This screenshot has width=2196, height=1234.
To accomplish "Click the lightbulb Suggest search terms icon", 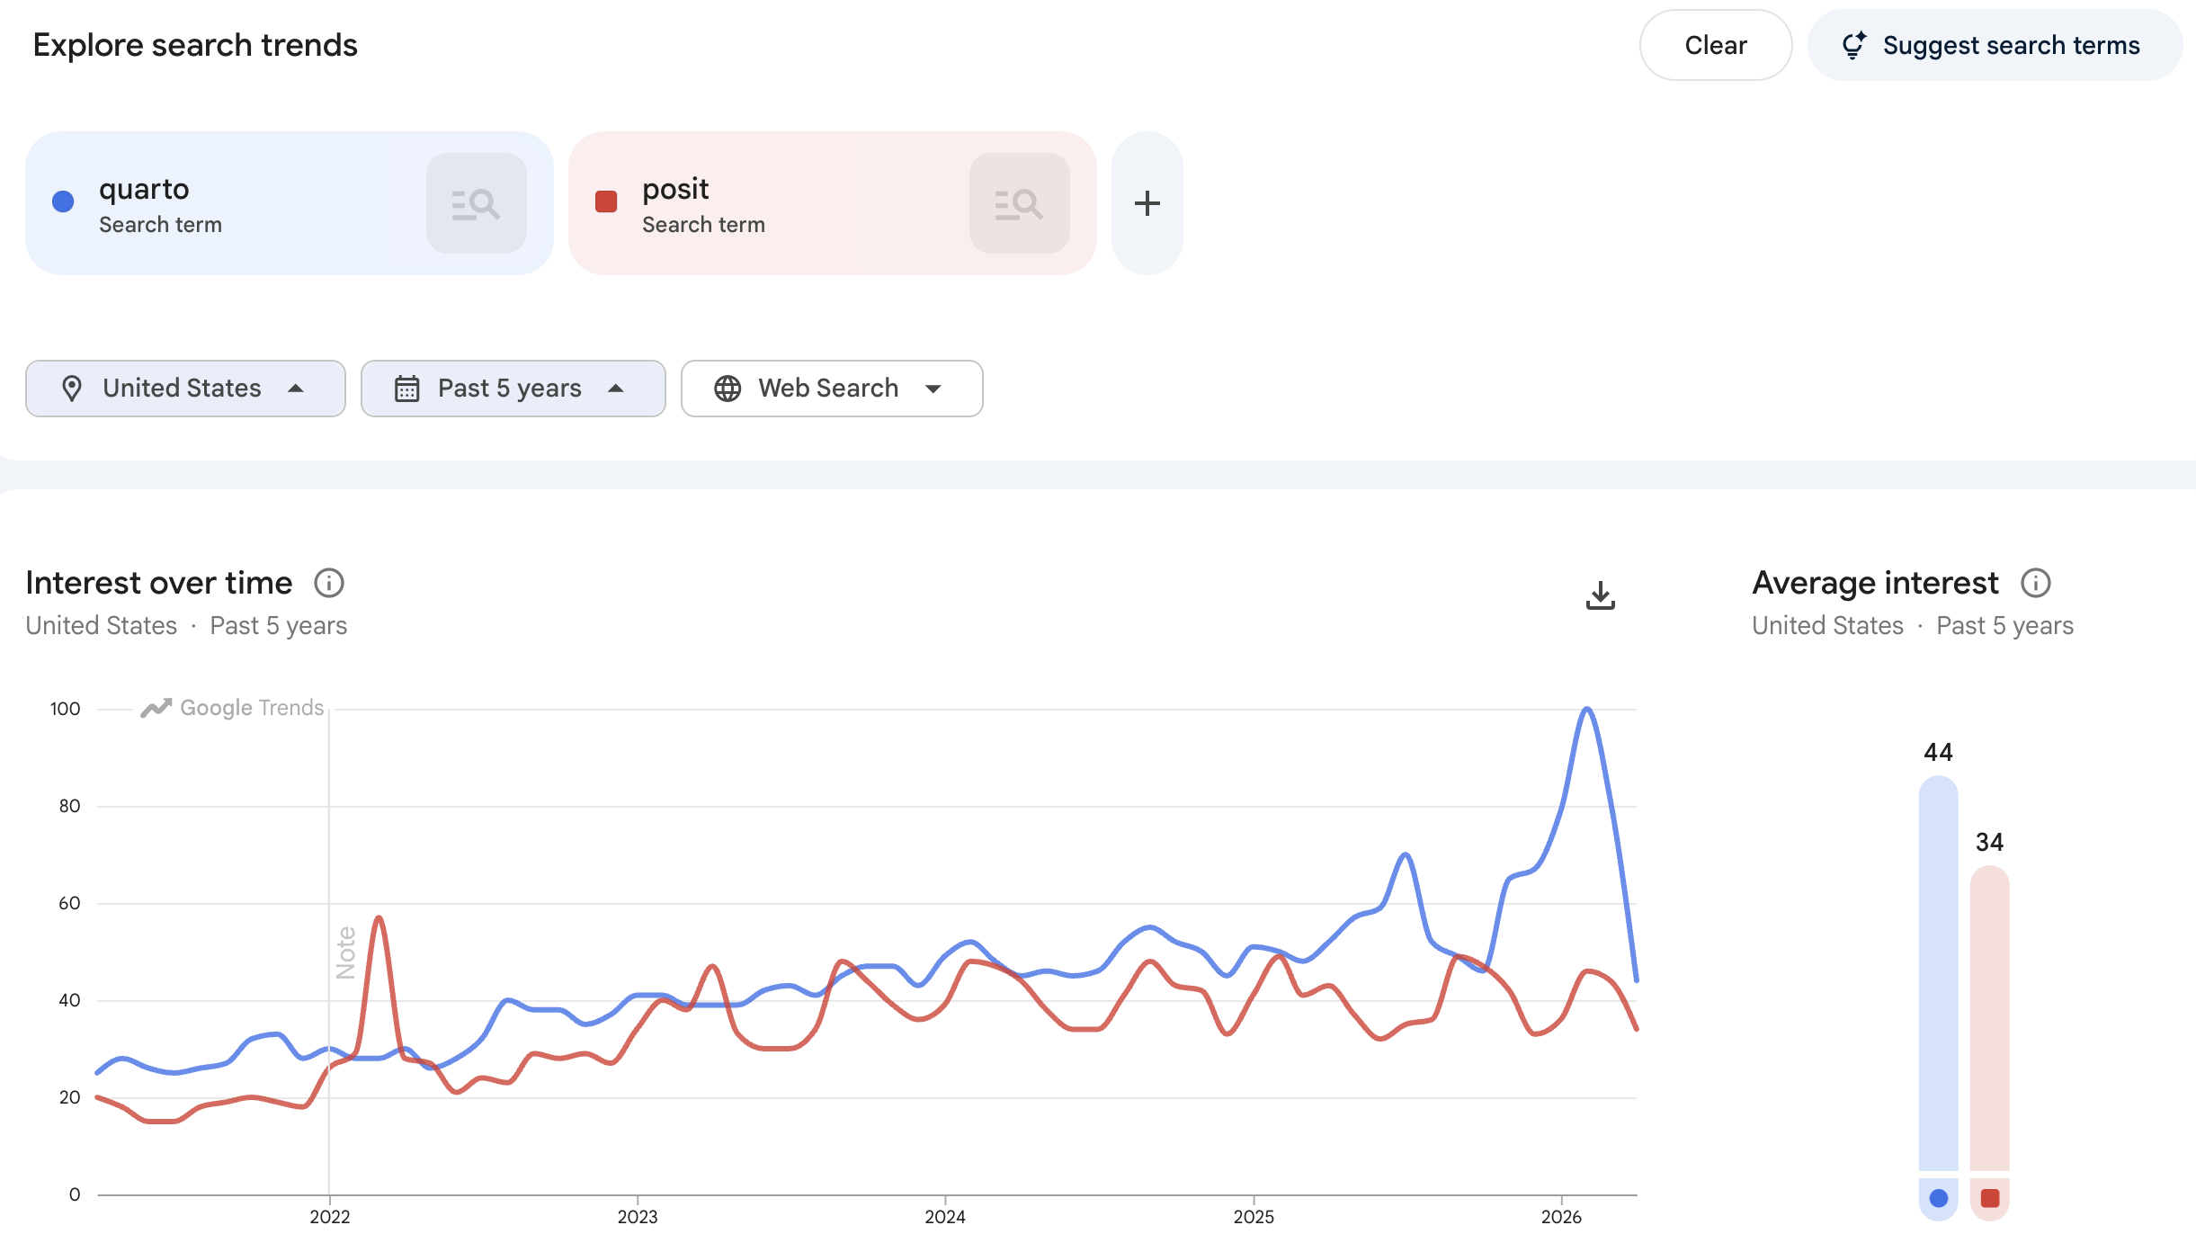I will point(1853,45).
